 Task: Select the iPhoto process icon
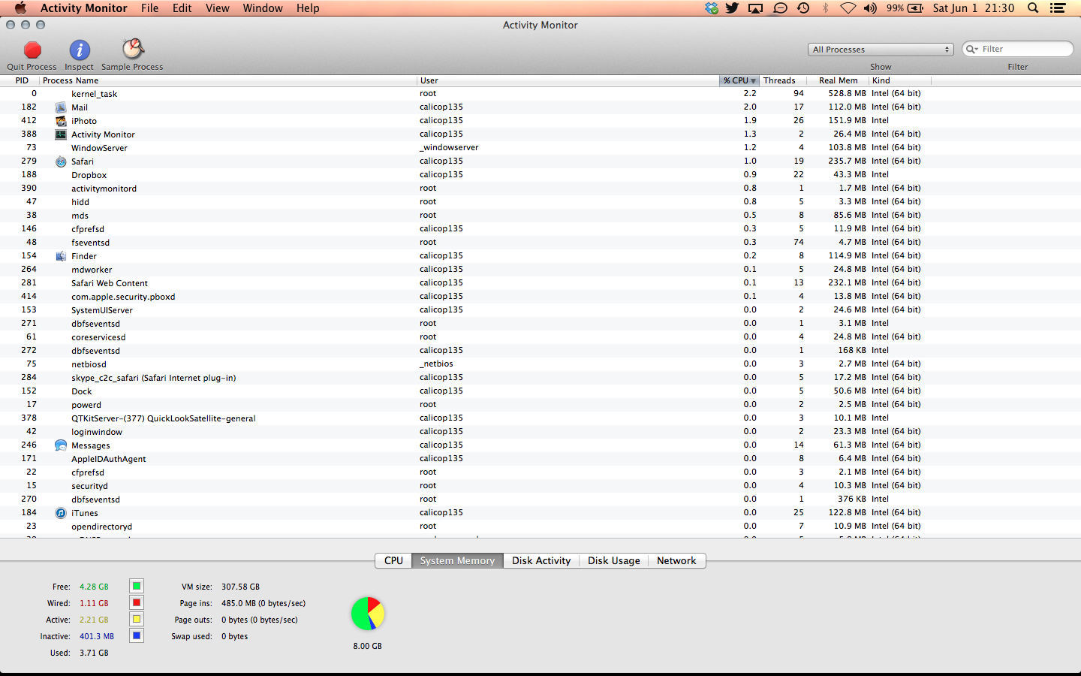coord(61,121)
